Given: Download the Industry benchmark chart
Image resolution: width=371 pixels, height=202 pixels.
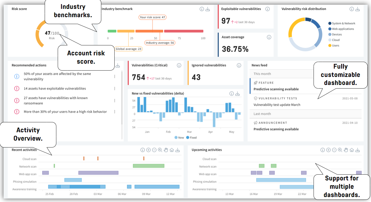Looking at the screenshot, I should point(208,9).
